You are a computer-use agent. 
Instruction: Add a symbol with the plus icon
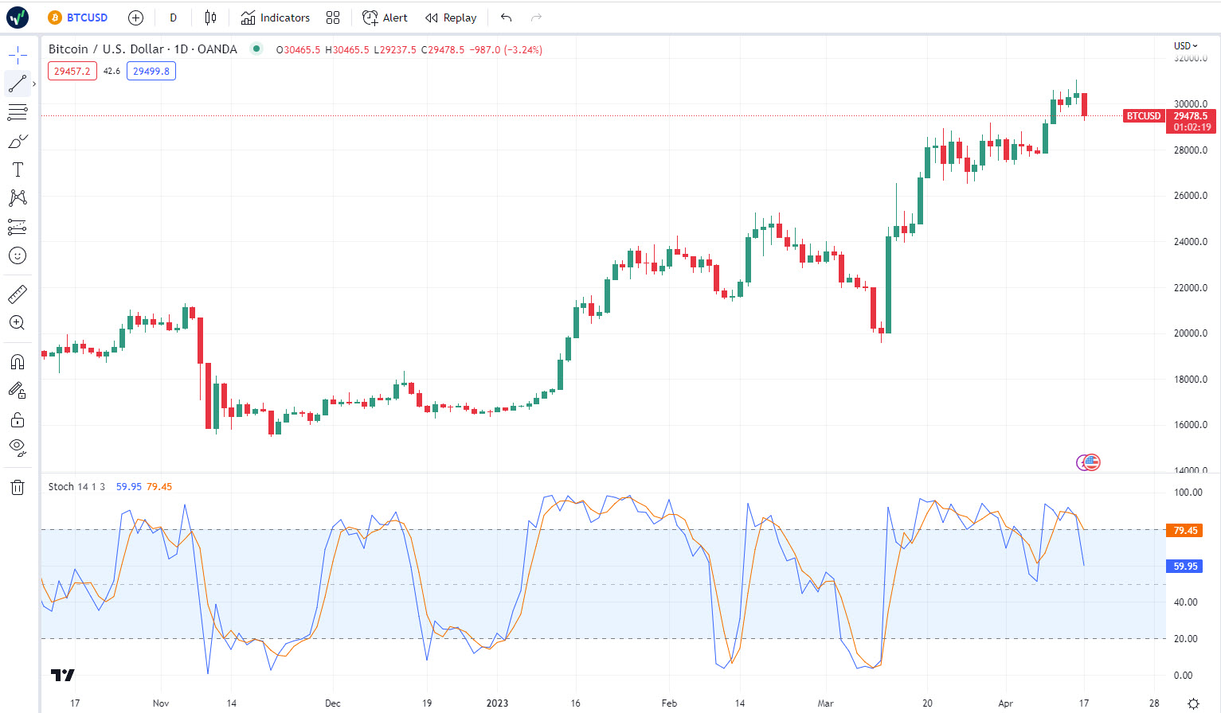135,18
